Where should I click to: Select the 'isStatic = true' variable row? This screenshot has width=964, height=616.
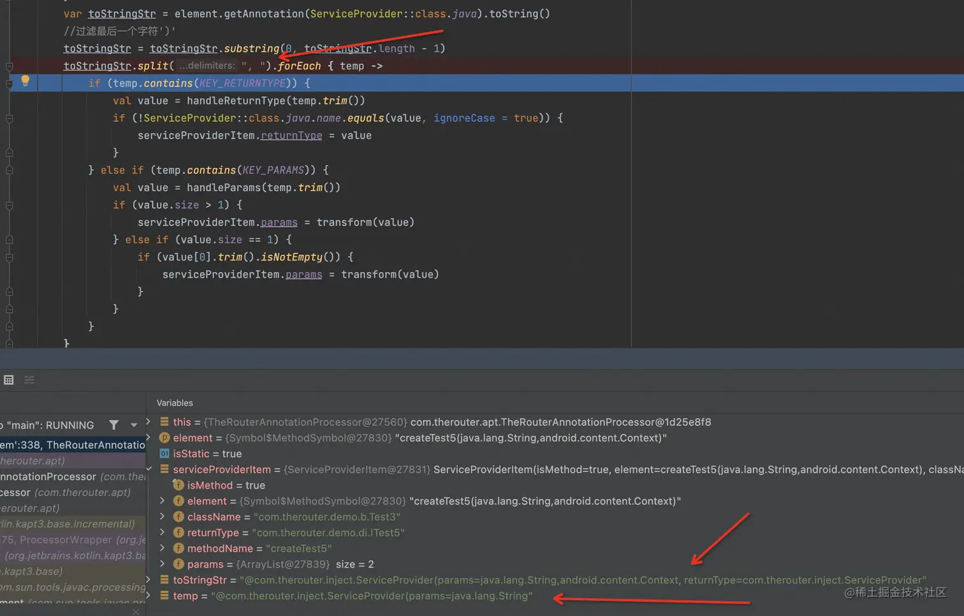[x=555, y=454]
